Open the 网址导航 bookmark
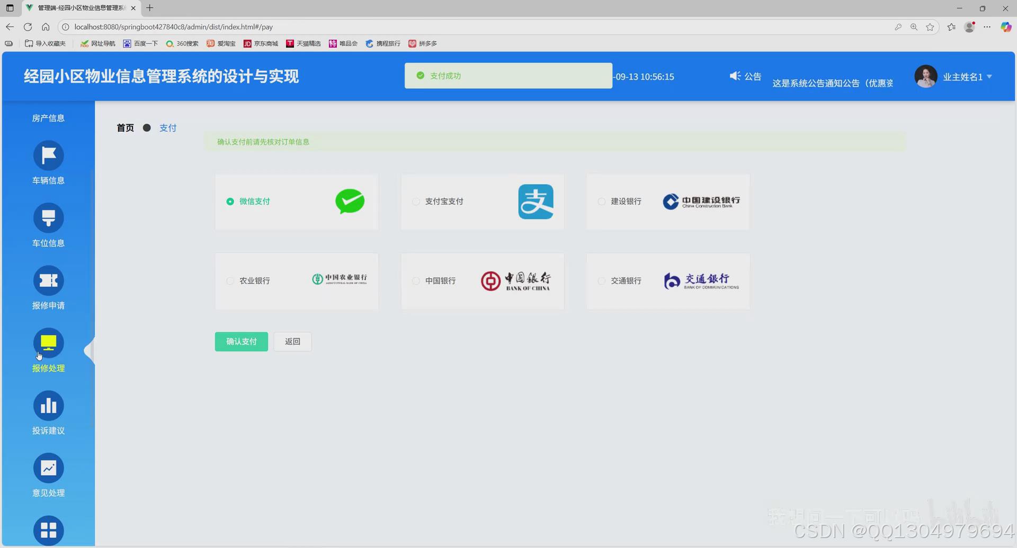The width and height of the screenshot is (1017, 548). pyautogui.click(x=98, y=43)
